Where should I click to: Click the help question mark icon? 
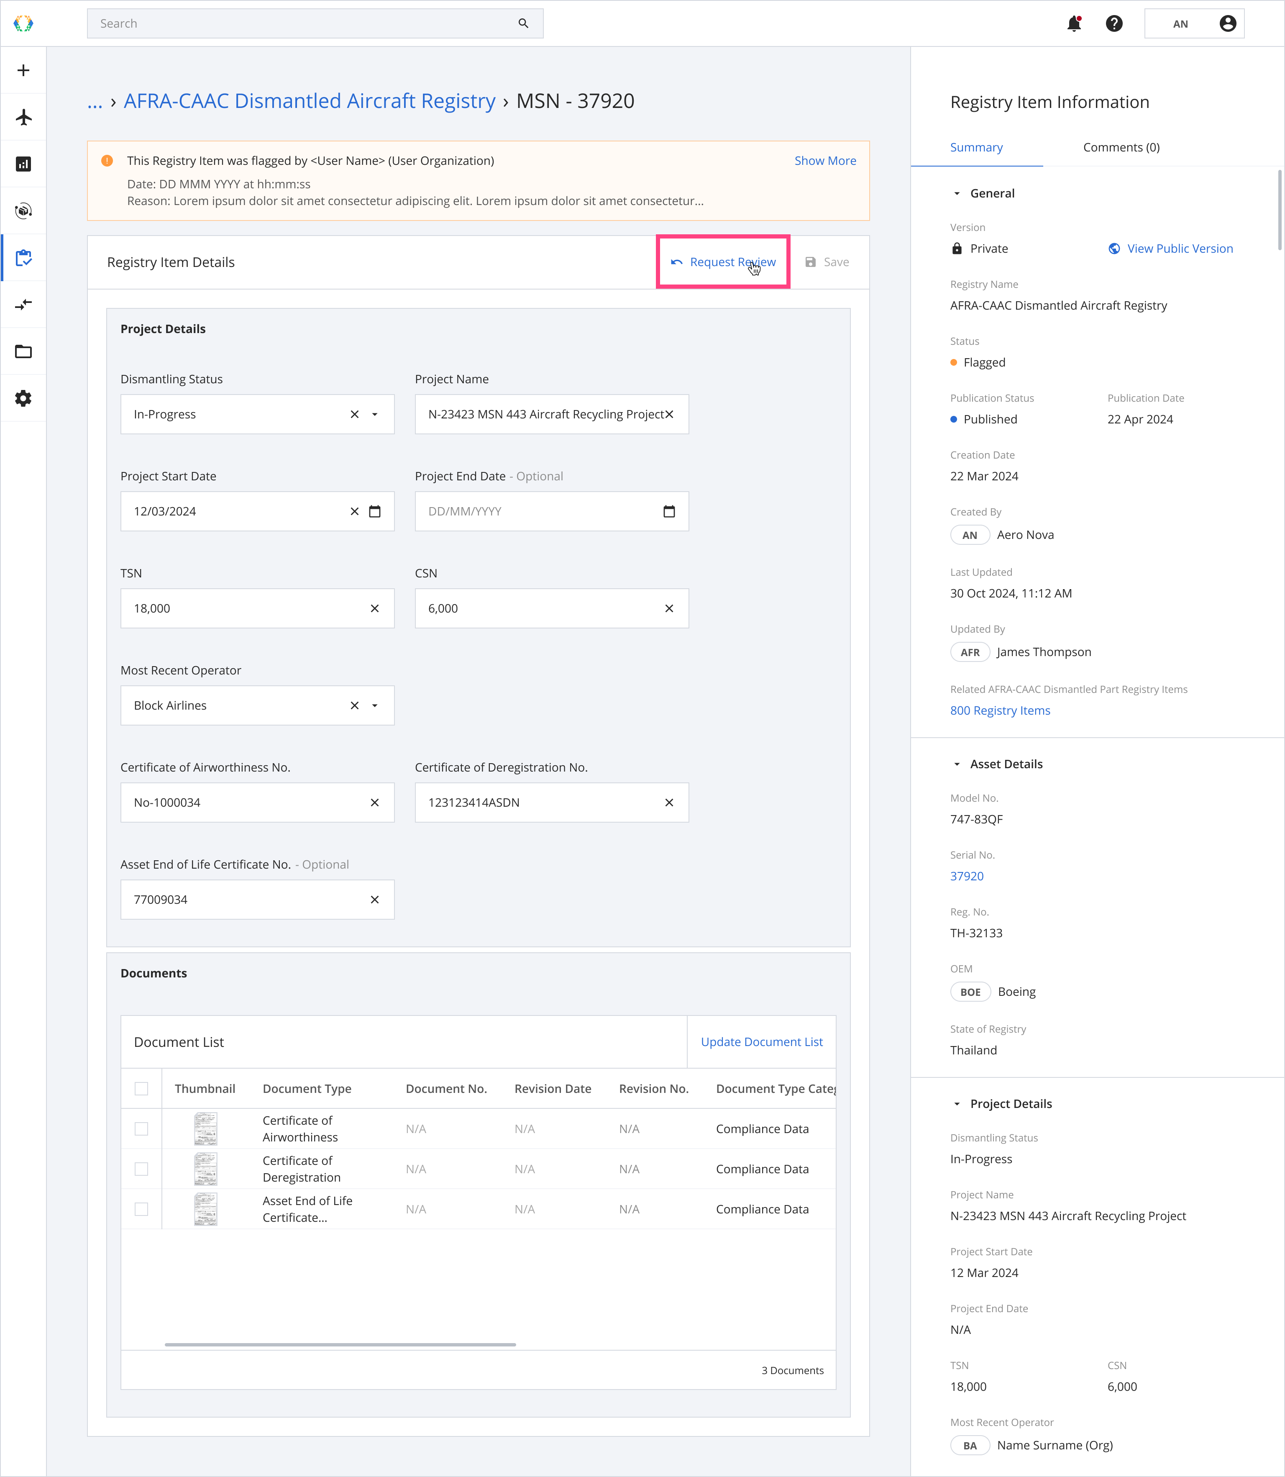1113,24
